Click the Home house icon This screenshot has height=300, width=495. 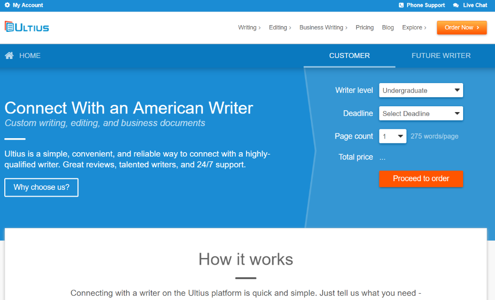coord(9,56)
